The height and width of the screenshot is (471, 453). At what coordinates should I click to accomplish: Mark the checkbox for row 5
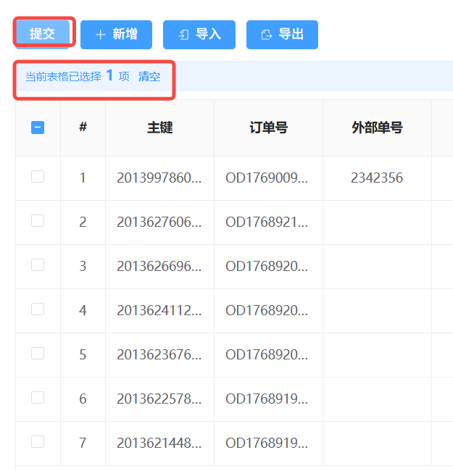38,354
